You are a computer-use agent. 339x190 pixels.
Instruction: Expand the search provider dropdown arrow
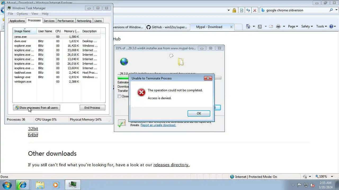pyautogui.click(x=336, y=10)
